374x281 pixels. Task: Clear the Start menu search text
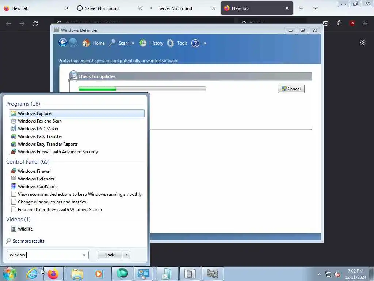[84, 255]
